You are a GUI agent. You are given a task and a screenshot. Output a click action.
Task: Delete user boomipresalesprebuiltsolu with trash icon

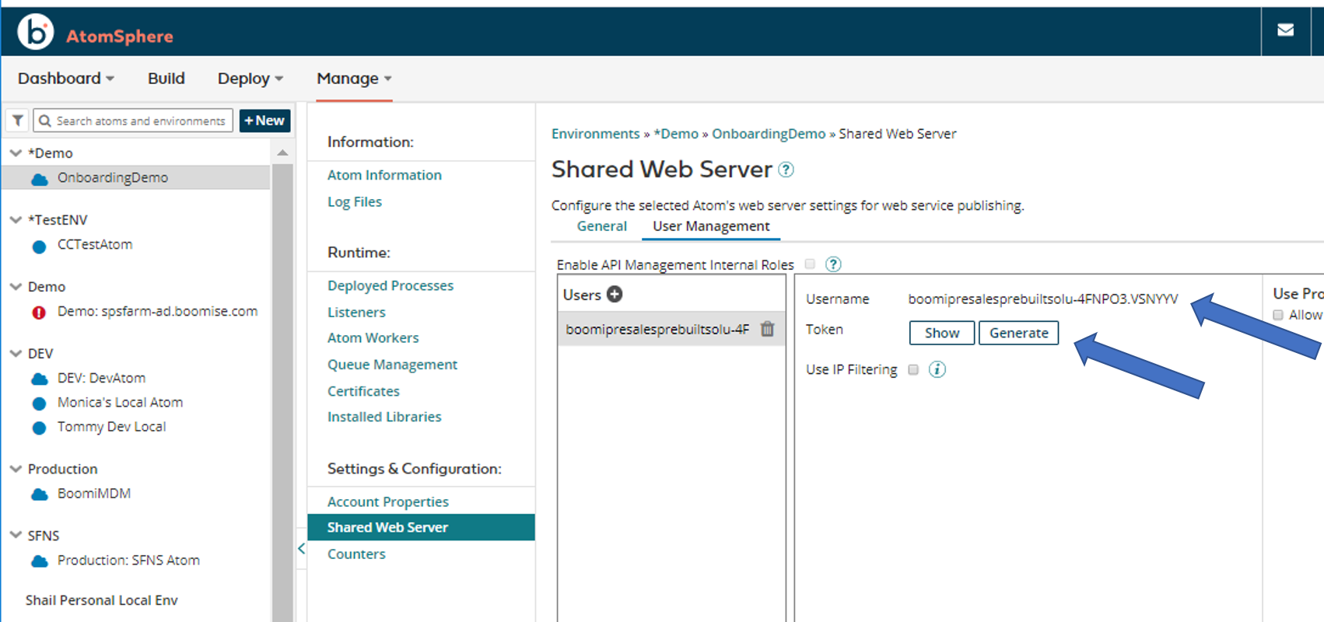pos(767,329)
